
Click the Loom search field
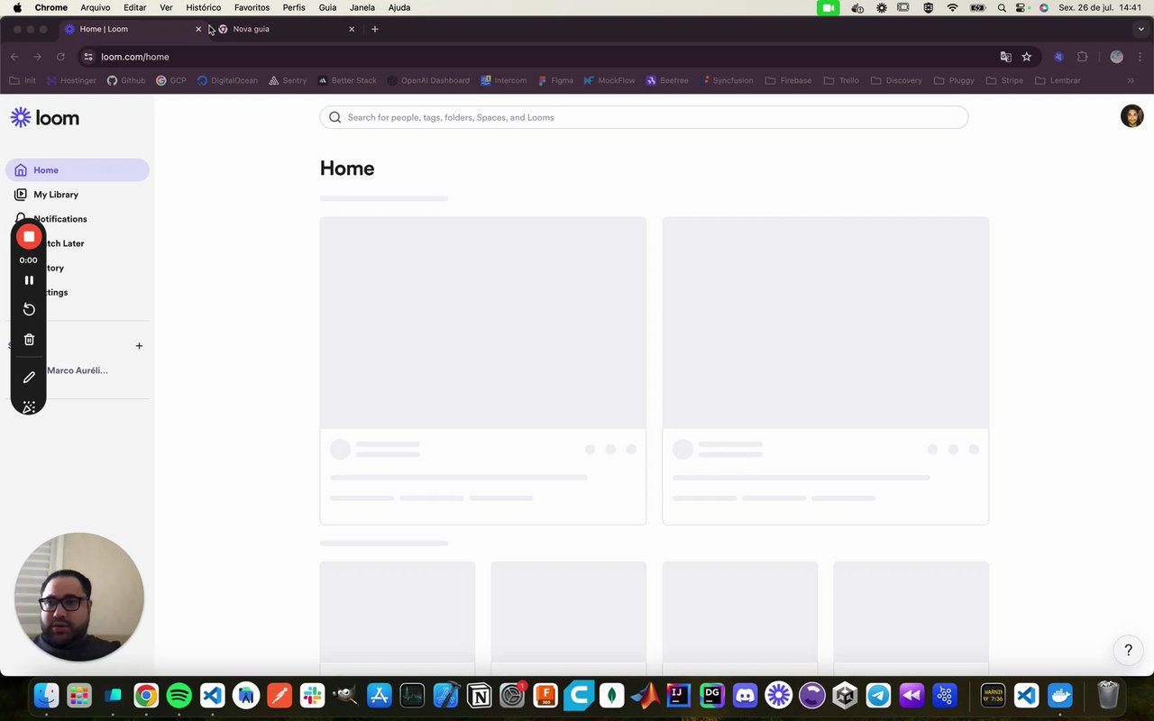(x=644, y=117)
